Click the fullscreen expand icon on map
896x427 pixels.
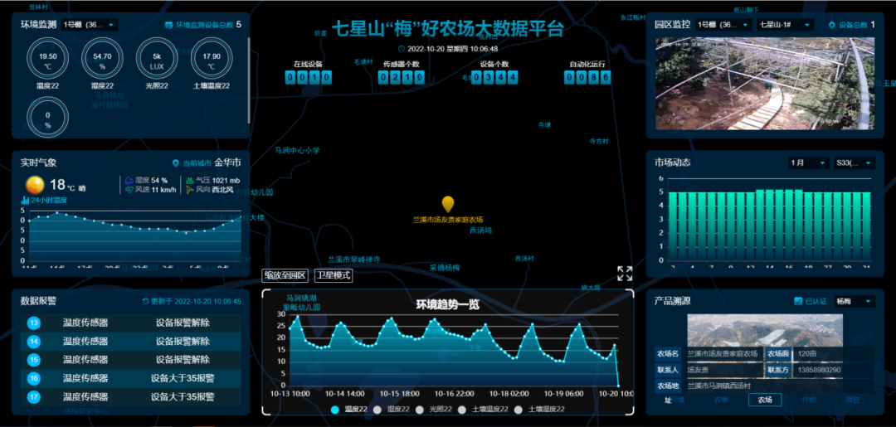625,274
